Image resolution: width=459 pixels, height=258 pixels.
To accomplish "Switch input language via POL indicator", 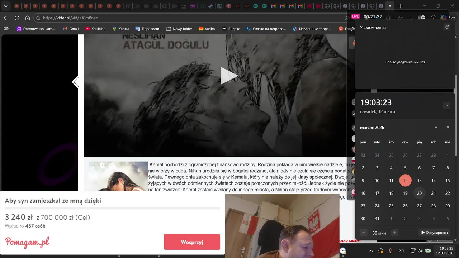I will 402,251.
